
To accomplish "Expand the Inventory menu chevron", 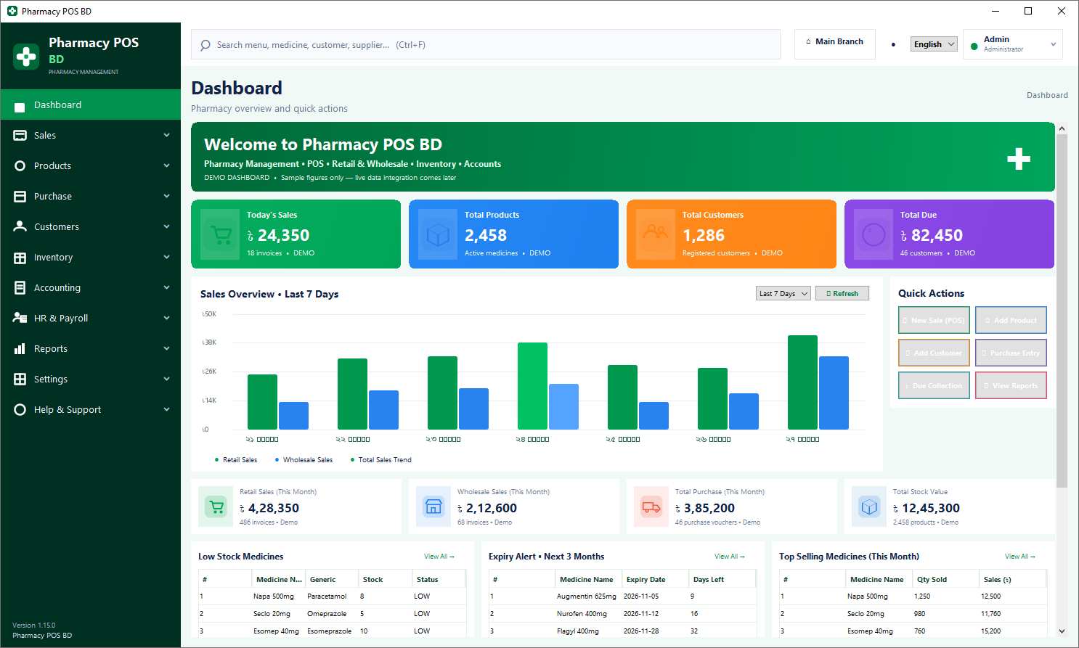I will point(167,257).
